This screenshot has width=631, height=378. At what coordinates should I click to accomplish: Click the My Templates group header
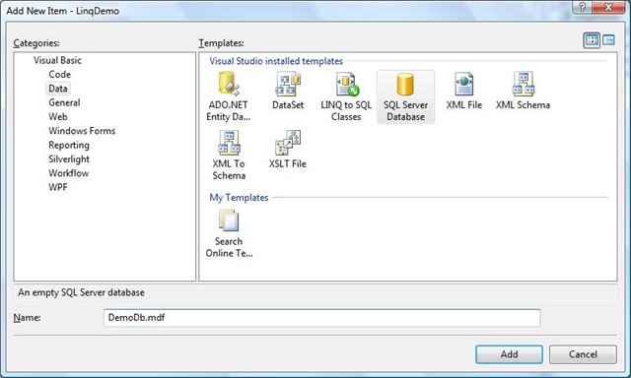pyautogui.click(x=239, y=198)
